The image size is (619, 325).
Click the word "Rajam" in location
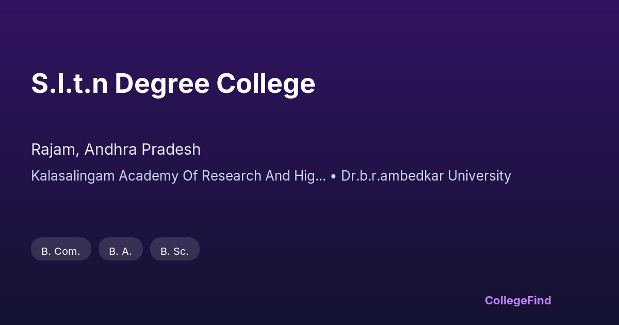click(53, 150)
